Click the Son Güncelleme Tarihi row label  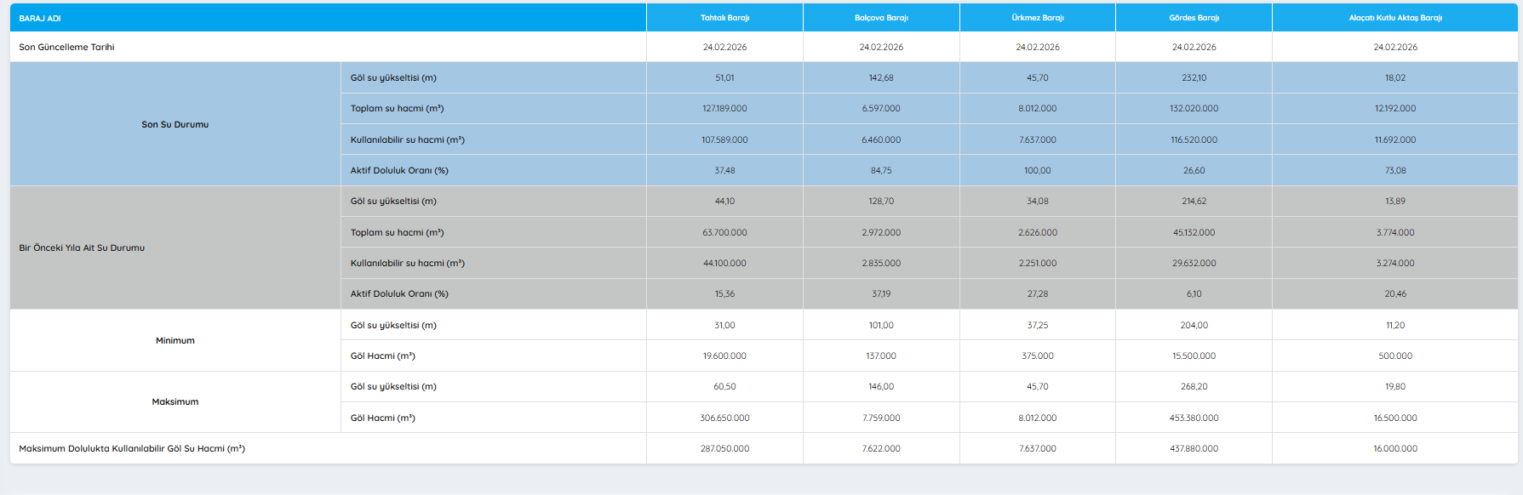[66, 48]
